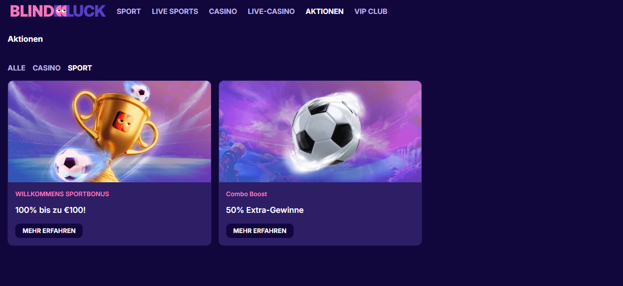The height and width of the screenshot is (286, 623).
Task: Click MEHR ERFAHREN under Combo Boost
Action: [260, 231]
